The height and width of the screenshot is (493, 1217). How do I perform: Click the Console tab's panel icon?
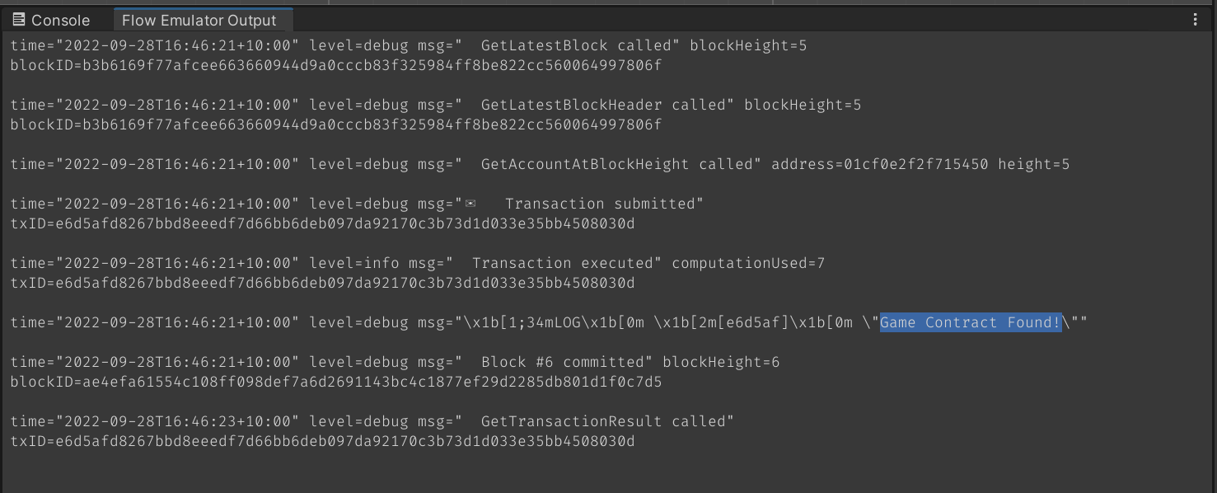18,19
